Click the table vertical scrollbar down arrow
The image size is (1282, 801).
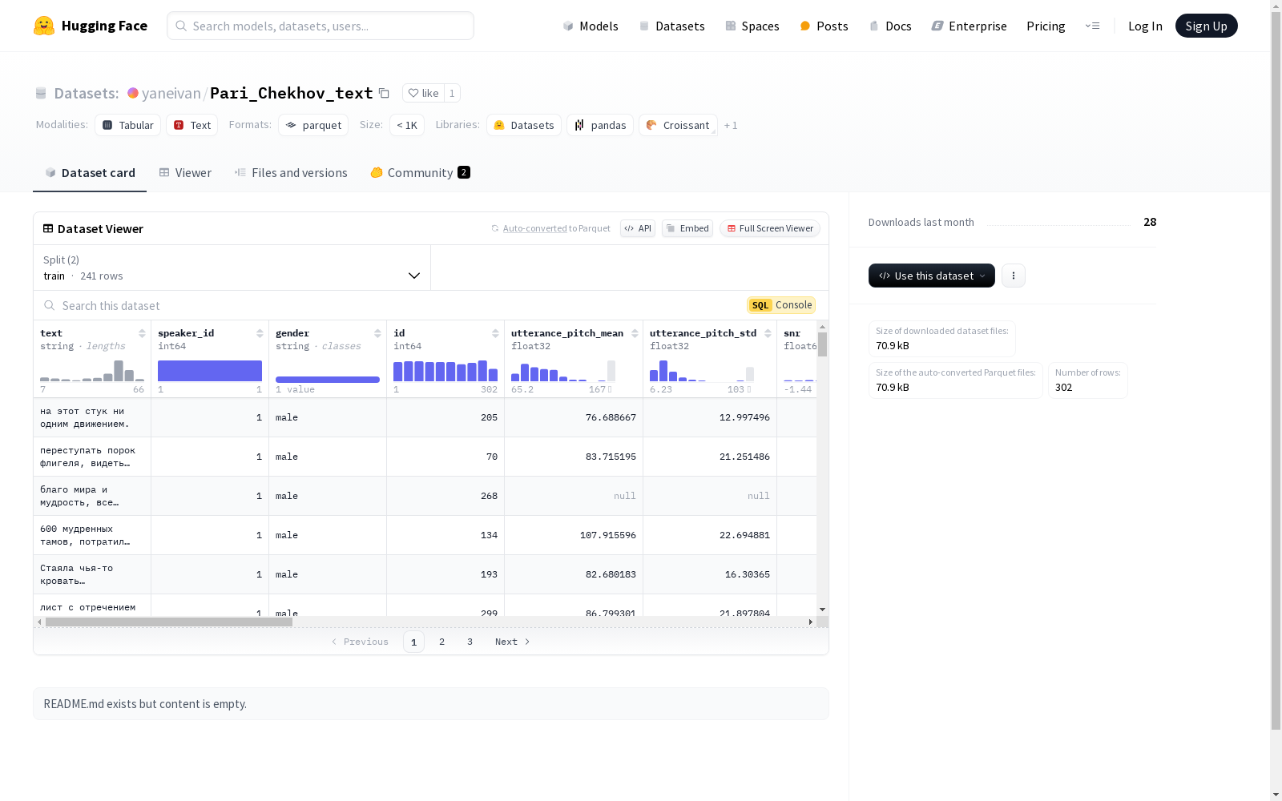pos(822,610)
